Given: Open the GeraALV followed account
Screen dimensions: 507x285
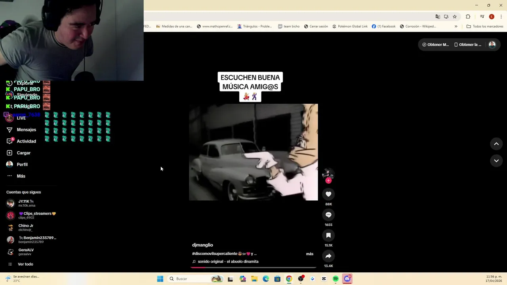Looking at the screenshot, I should [31, 252].
